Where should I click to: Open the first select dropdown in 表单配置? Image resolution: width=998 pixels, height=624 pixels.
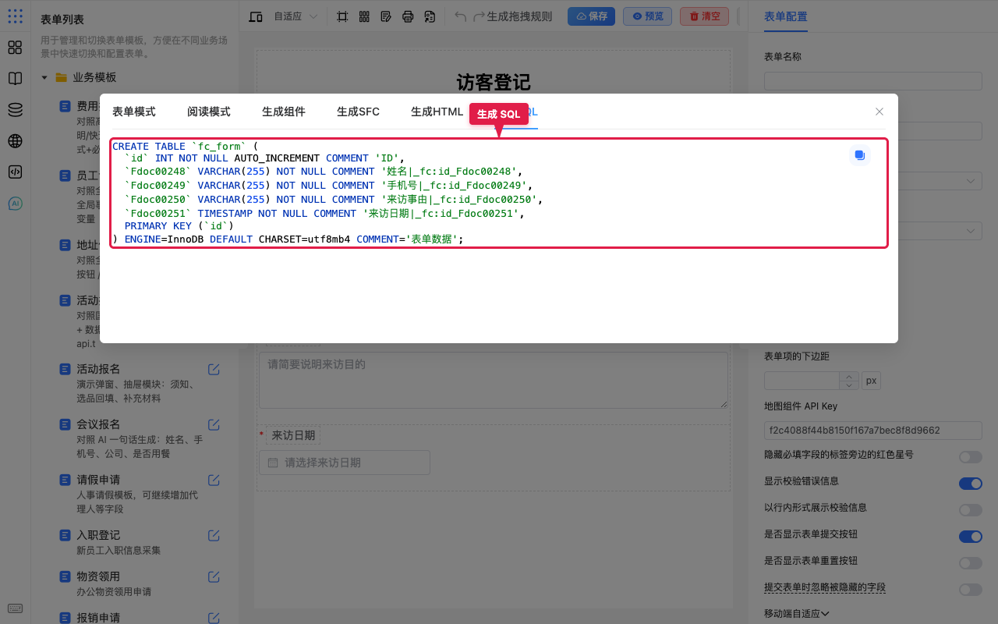click(x=873, y=181)
